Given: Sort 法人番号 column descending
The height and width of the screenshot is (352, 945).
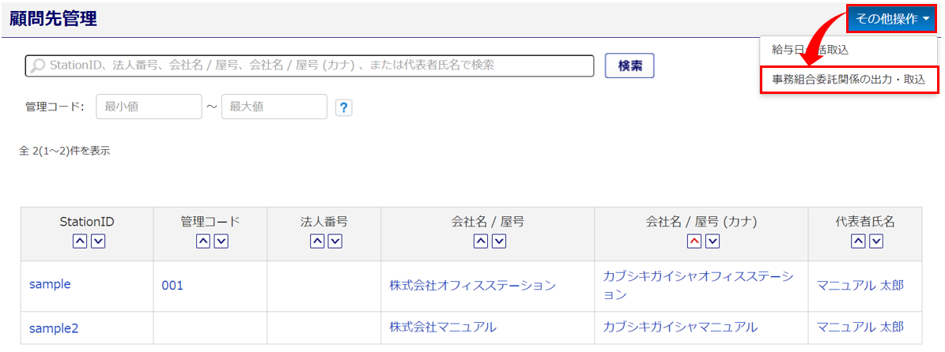Looking at the screenshot, I should [x=335, y=242].
